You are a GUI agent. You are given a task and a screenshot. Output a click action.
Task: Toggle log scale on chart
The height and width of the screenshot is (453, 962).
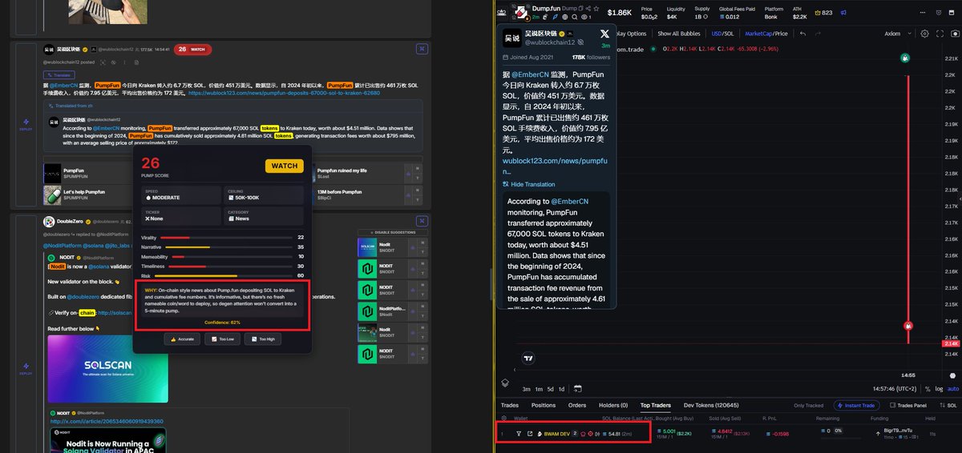click(x=940, y=389)
